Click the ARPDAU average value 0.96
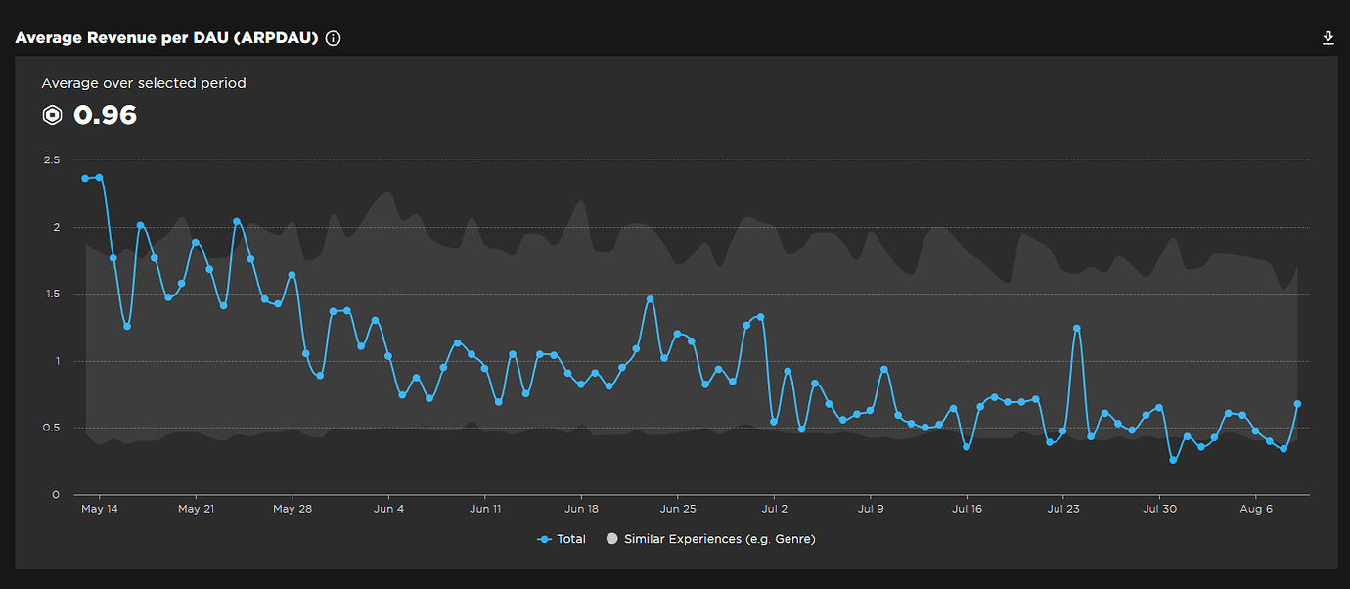 (105, 115)
